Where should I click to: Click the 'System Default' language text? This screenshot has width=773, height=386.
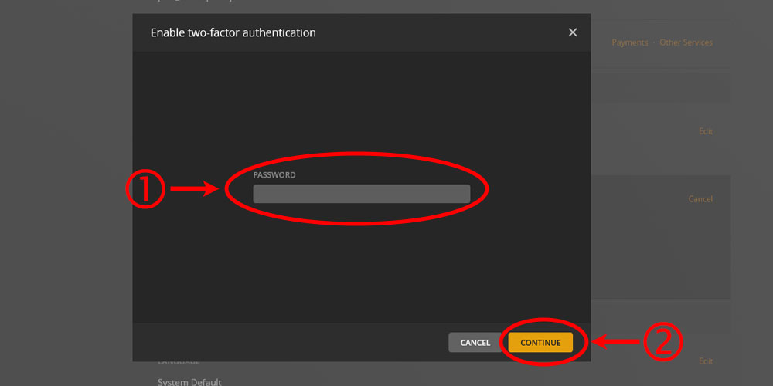click(x=189, y=381)
